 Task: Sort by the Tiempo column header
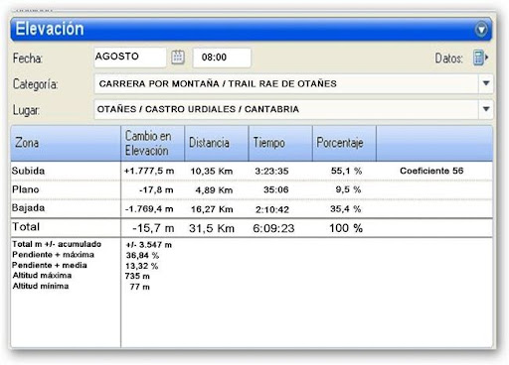point(280,143)
